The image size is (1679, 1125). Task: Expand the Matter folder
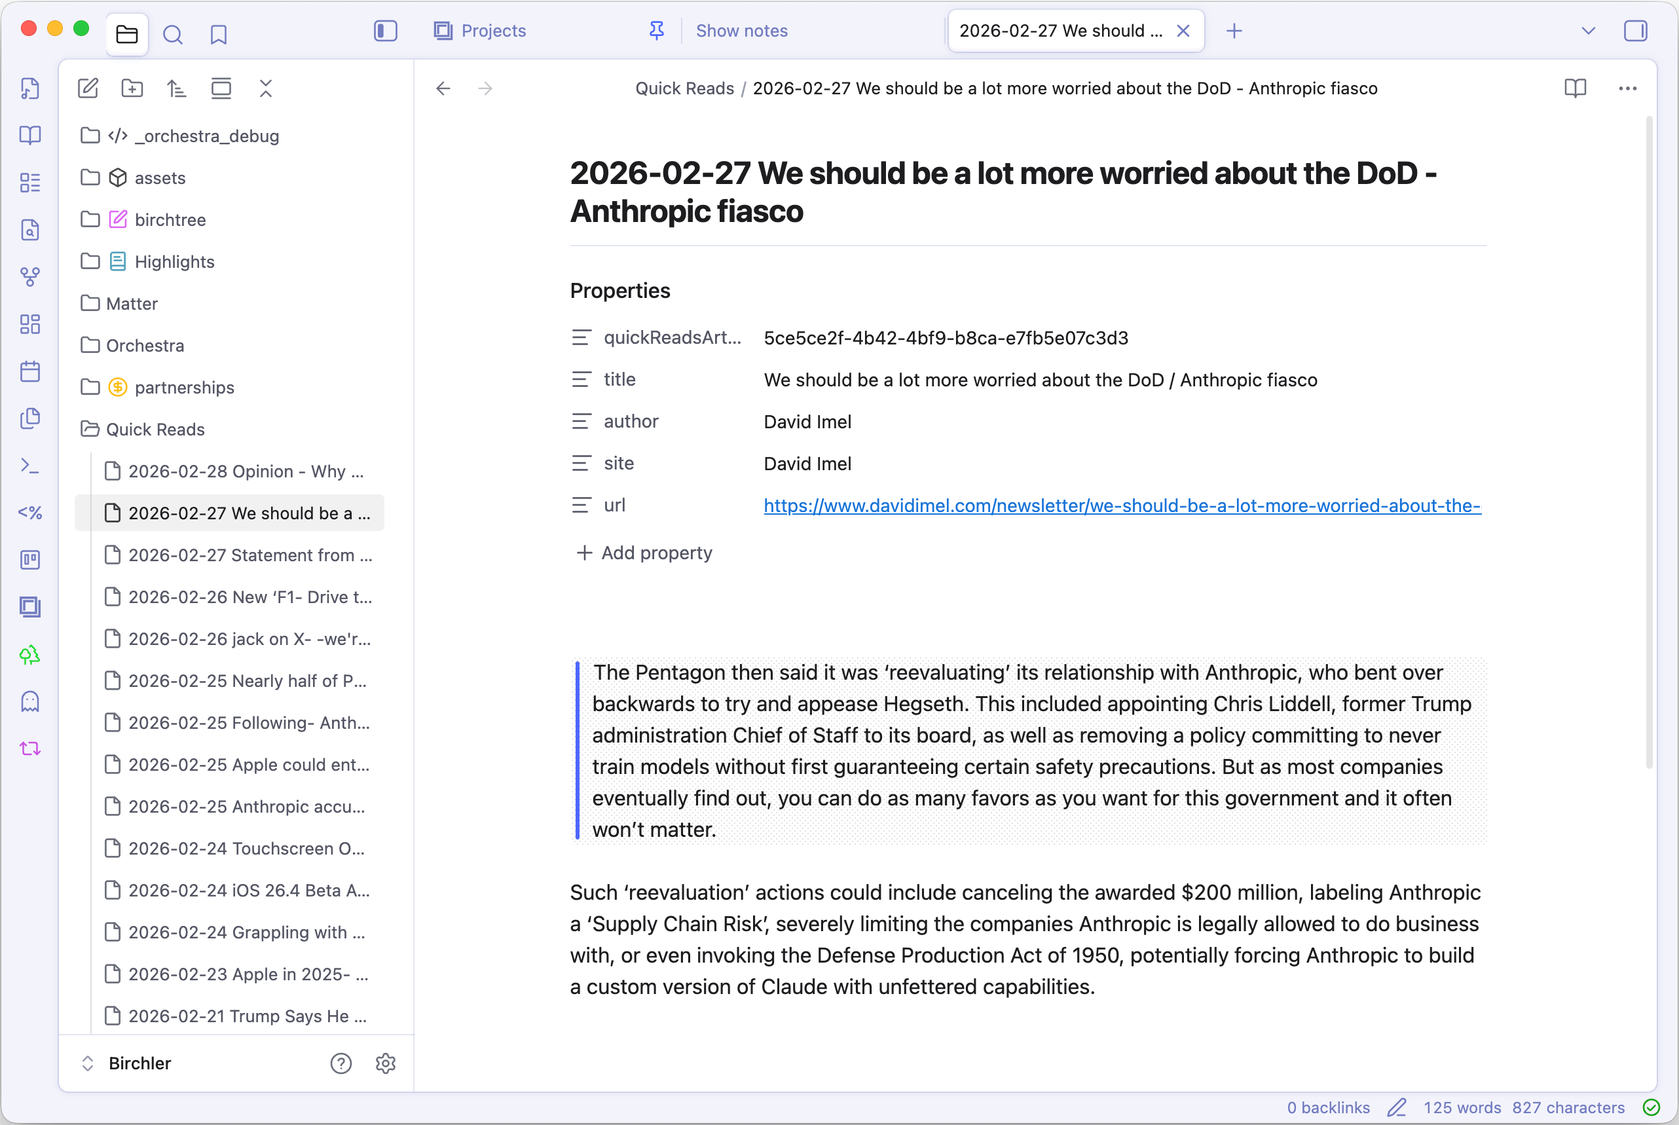230,303
